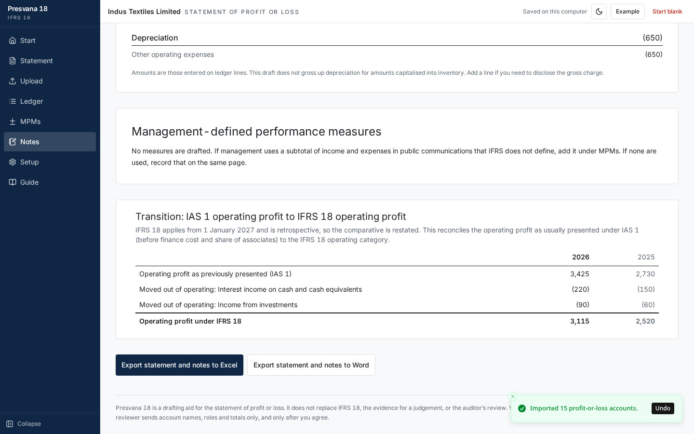Select 'Saved on this computer' status

(x=555, y=12)
